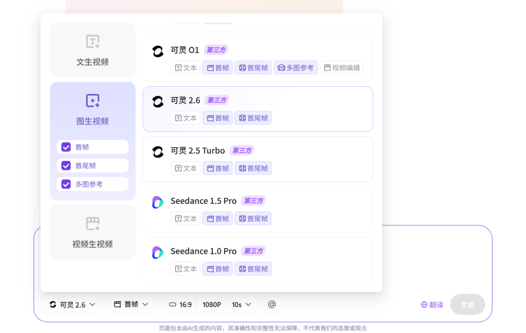Open the 可灵 2.6 model dropdown at bottom
Screen dimensions: 526x333
tap(71, 304)
